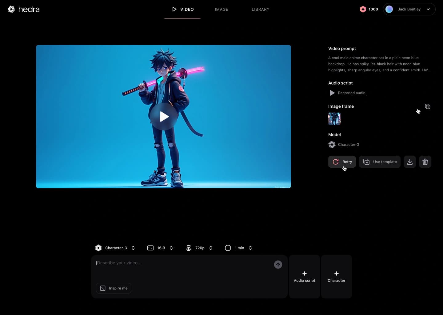Click the clock duration icon

coord(228,248)
